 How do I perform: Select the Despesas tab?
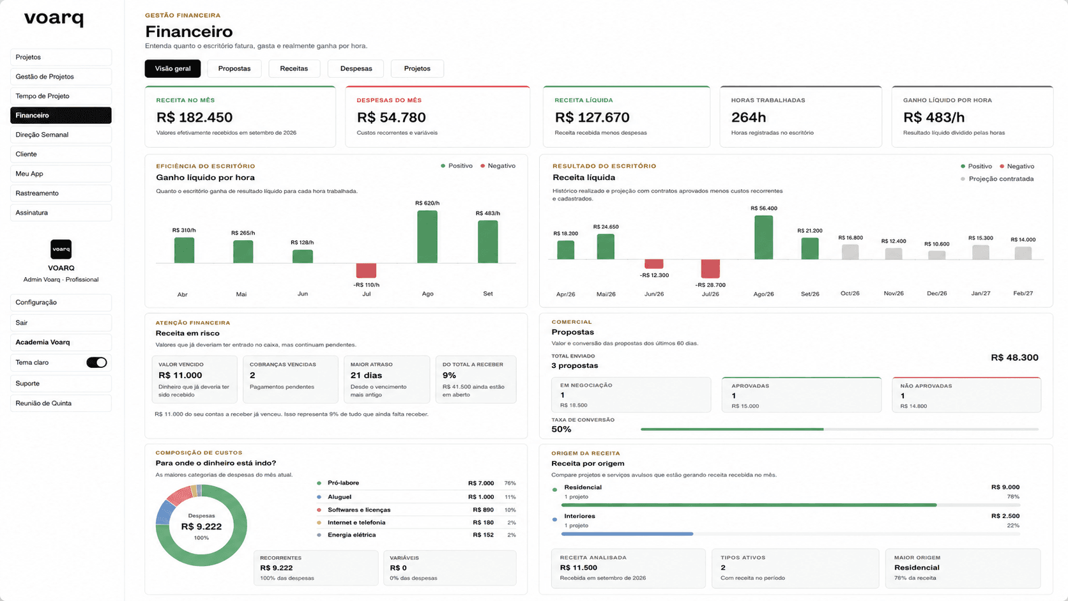[x=356, y=68]
